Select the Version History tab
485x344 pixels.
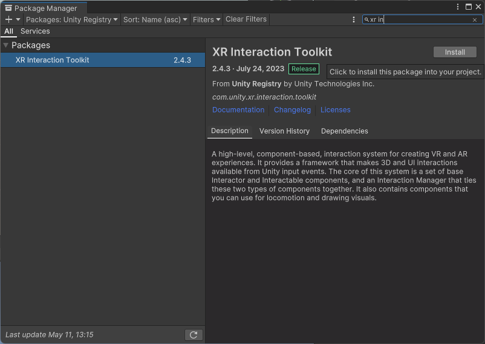tap(284, 131)
